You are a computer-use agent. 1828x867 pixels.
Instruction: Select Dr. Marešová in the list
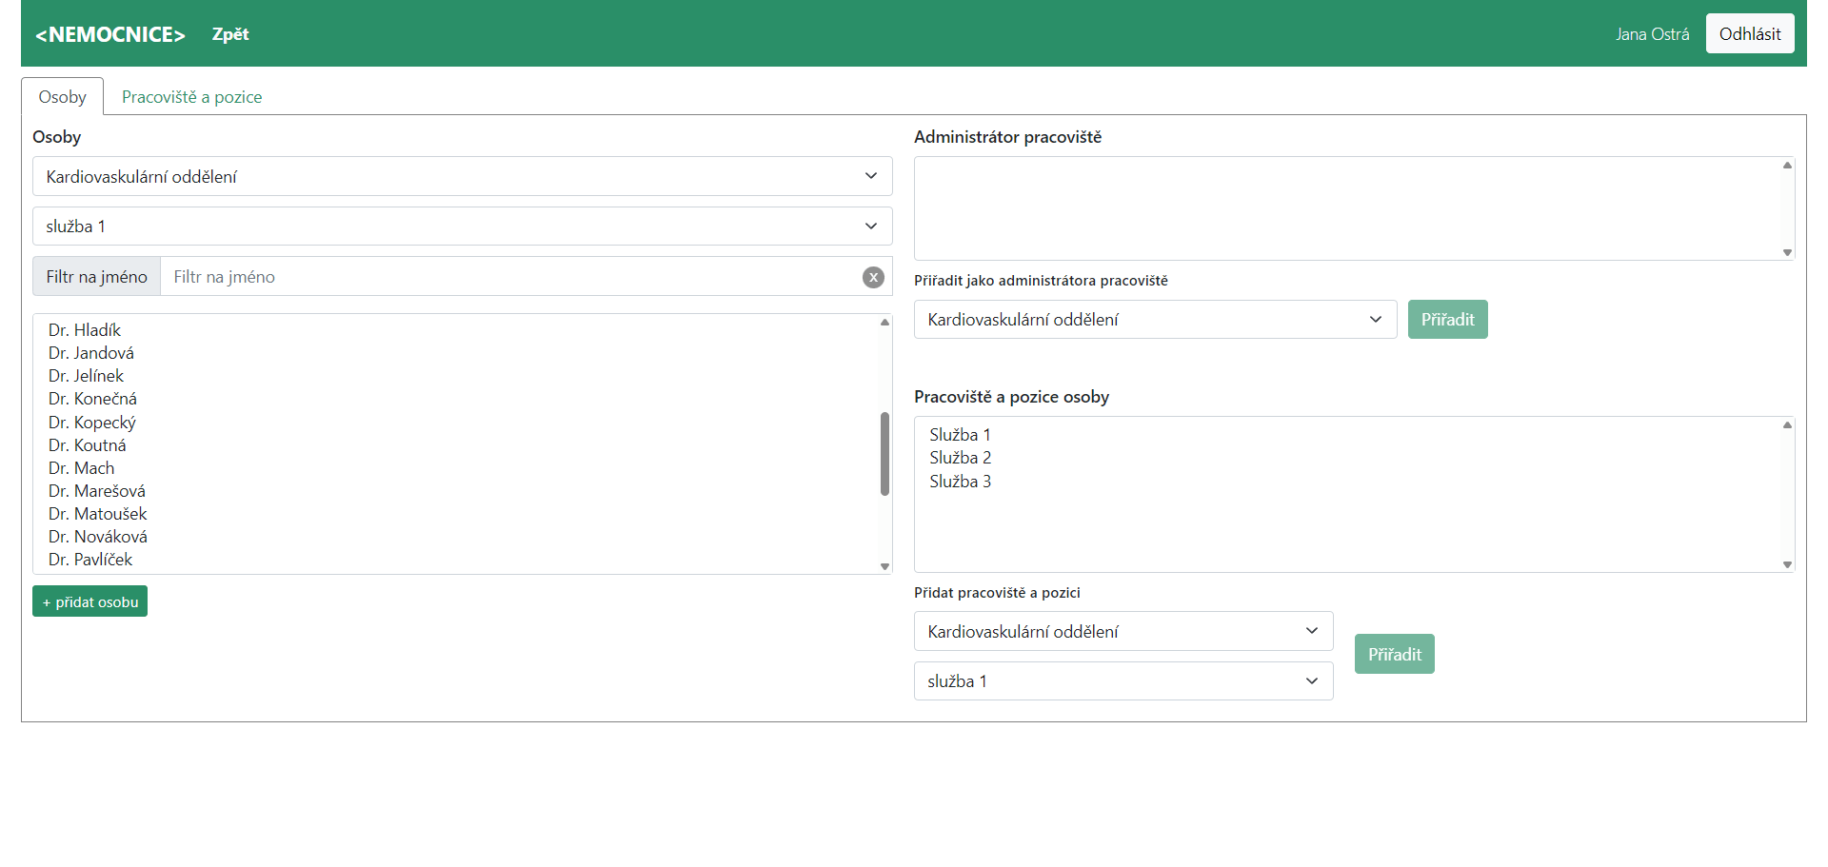[x=97, y=491]
